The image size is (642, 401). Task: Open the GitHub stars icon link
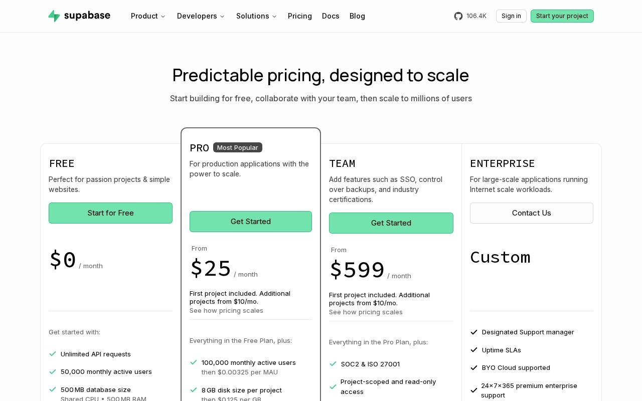tap(458, 16)
